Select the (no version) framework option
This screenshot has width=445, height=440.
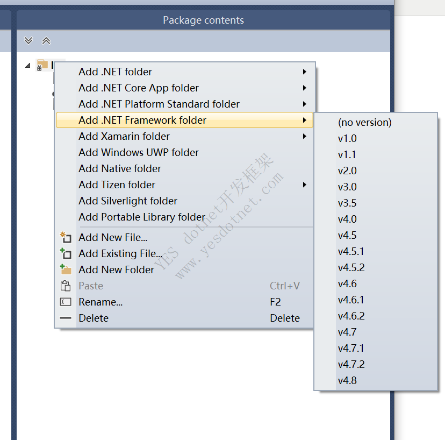pyautogui.click(x=376, y=123)
